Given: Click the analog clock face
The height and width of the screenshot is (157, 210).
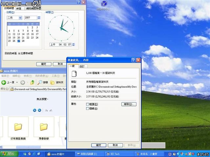Looking at the screenshot, I should (x=61, y=28).
